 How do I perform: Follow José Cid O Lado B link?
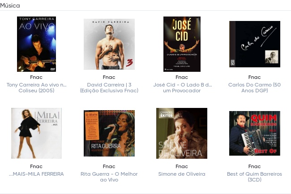[x=182, y=88]
